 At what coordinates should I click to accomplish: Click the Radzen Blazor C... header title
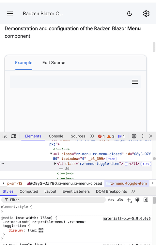coord(43,14)
